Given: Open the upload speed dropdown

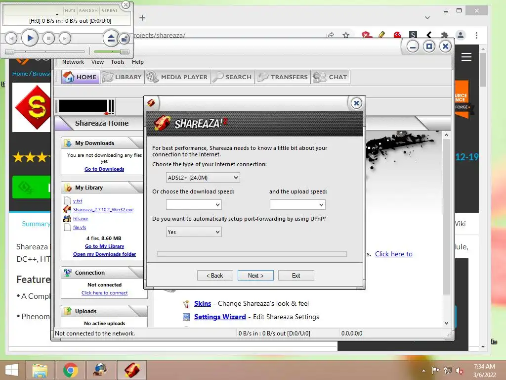Looking at the screenshot, I should tap(297, 204).
